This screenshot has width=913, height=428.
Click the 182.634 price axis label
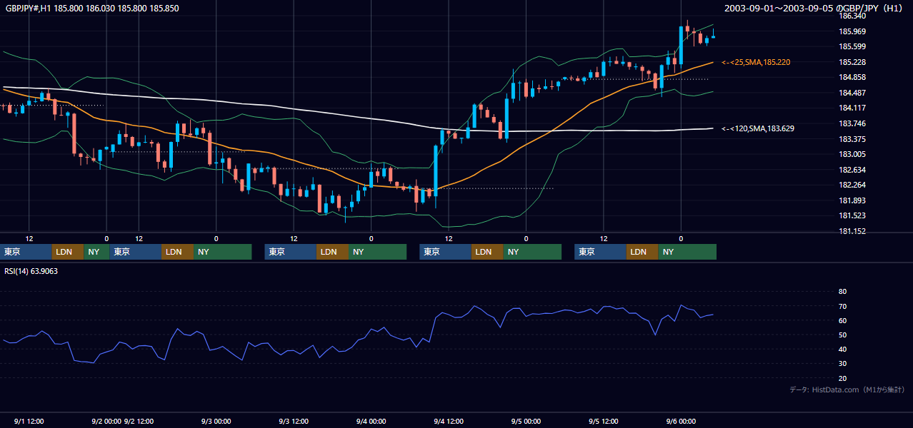[852, 170]
